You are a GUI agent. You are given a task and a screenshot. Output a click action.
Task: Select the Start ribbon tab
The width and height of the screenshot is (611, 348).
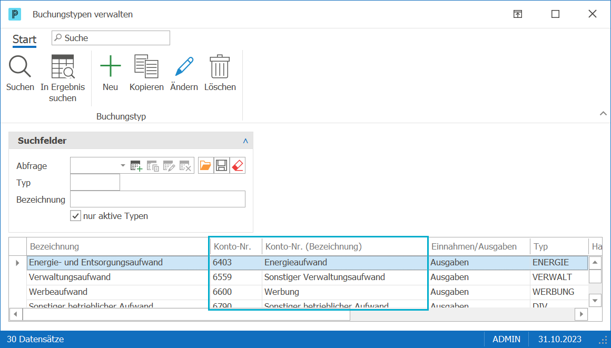pyautogui.click(x=25, y=39)
